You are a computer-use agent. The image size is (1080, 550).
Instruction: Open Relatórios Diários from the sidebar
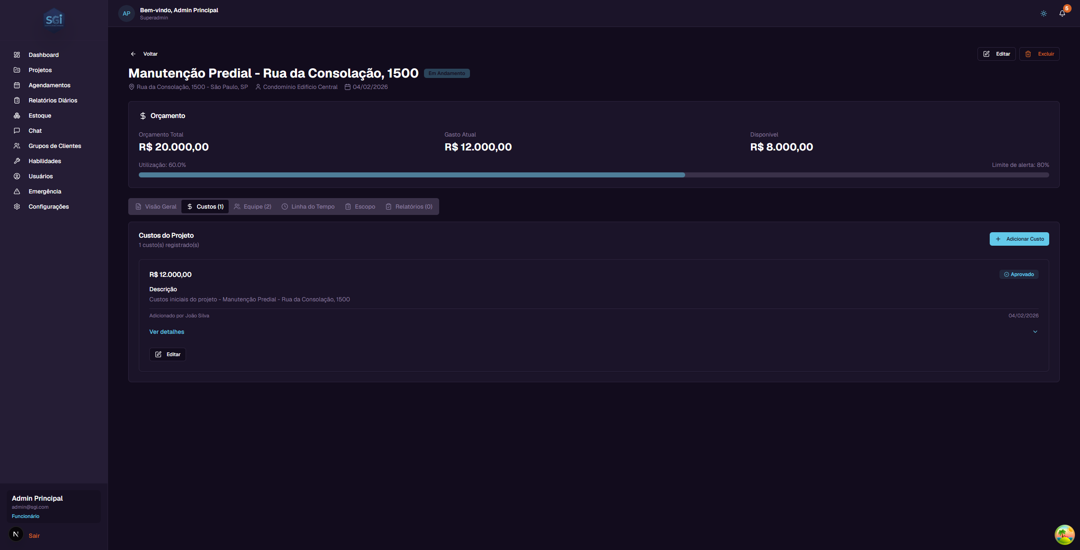pyautogui.click(x=53, y=100)
